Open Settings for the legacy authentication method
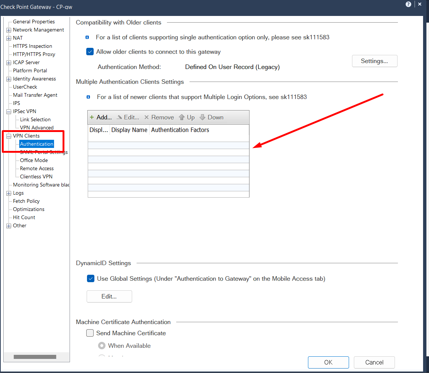This screenshot has height=373, width=429. [x=374, y=61]
